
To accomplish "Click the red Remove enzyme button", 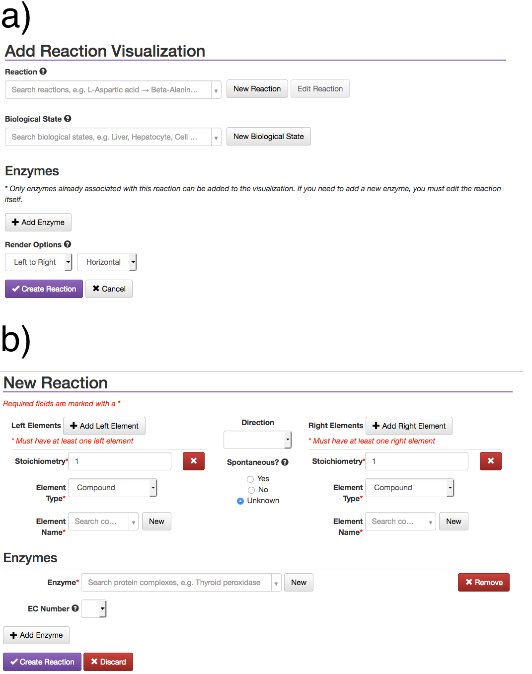I will click(483, 583).
